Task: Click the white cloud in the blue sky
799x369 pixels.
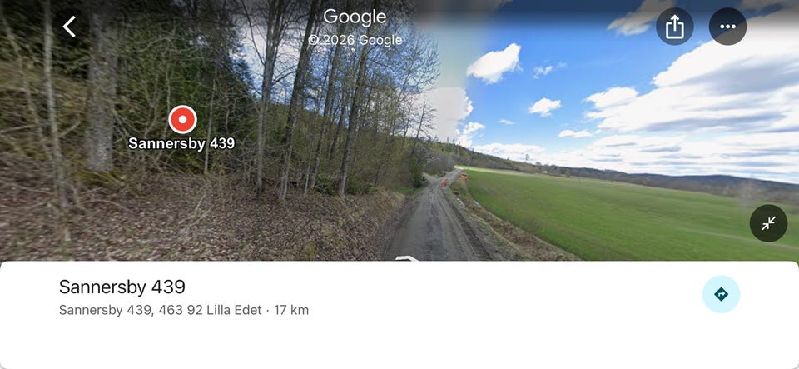Action: point(494,62)
